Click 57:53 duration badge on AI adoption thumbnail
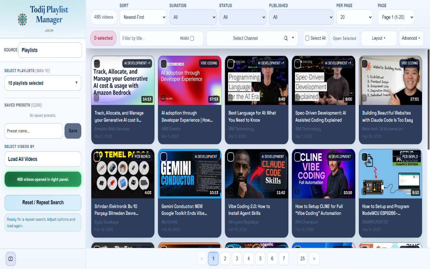The image size is (430, 269). (x=214, y=99)
